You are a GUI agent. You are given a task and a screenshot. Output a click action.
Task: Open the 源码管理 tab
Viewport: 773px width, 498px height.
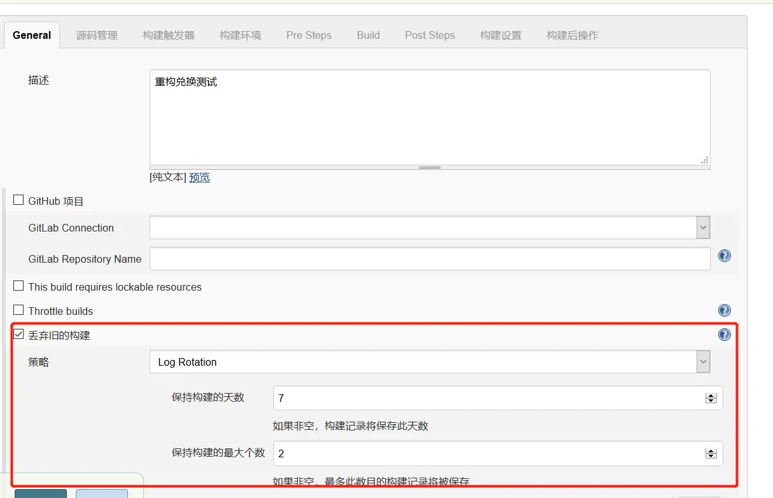(x=97, y=35)
